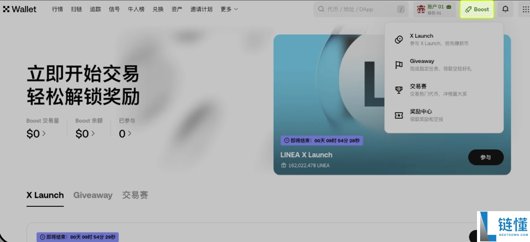Click the 交易赛 trophy icon
The height and width of the screenshot is (242, 530).
[399, 90]
